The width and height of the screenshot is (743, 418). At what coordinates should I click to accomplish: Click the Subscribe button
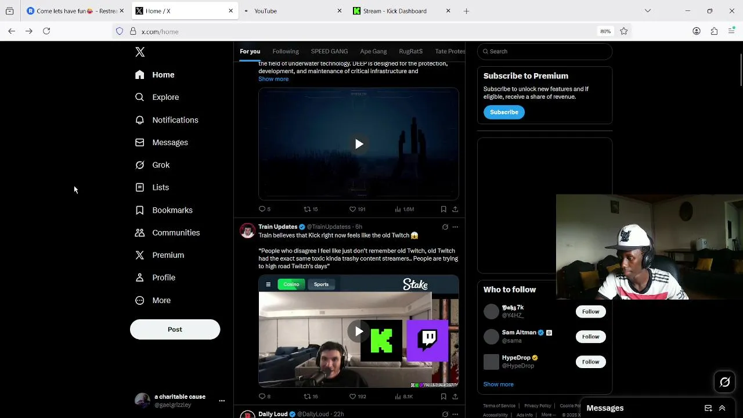pyautogui.click(x=504, y=112)
